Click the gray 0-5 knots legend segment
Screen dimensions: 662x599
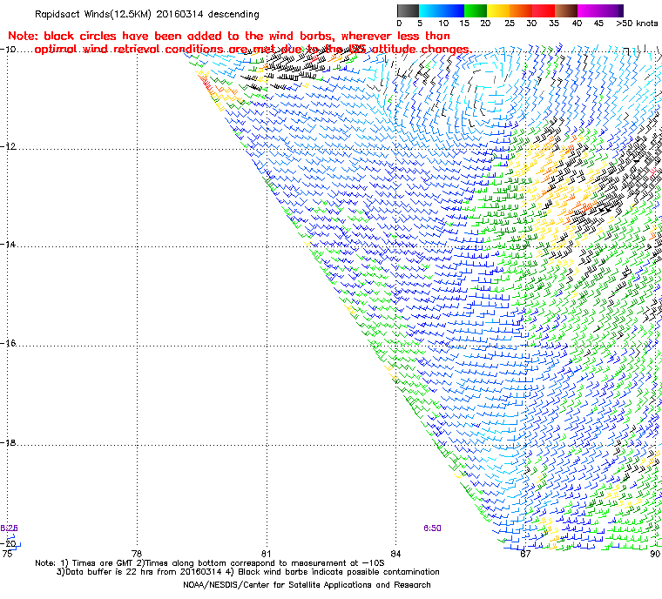(x=408, y=10)
